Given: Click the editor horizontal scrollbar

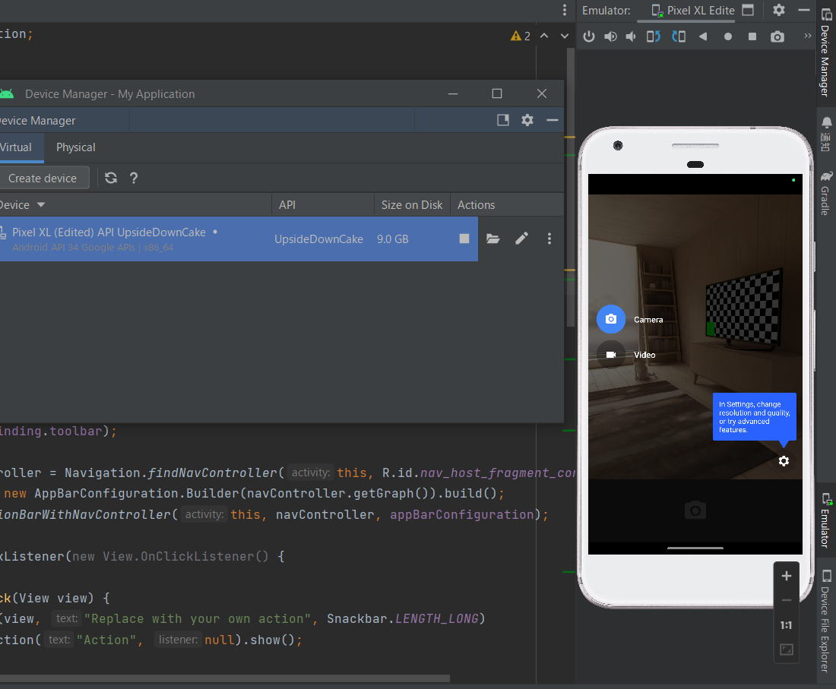Looking at the screenshot, I should 224,678.
